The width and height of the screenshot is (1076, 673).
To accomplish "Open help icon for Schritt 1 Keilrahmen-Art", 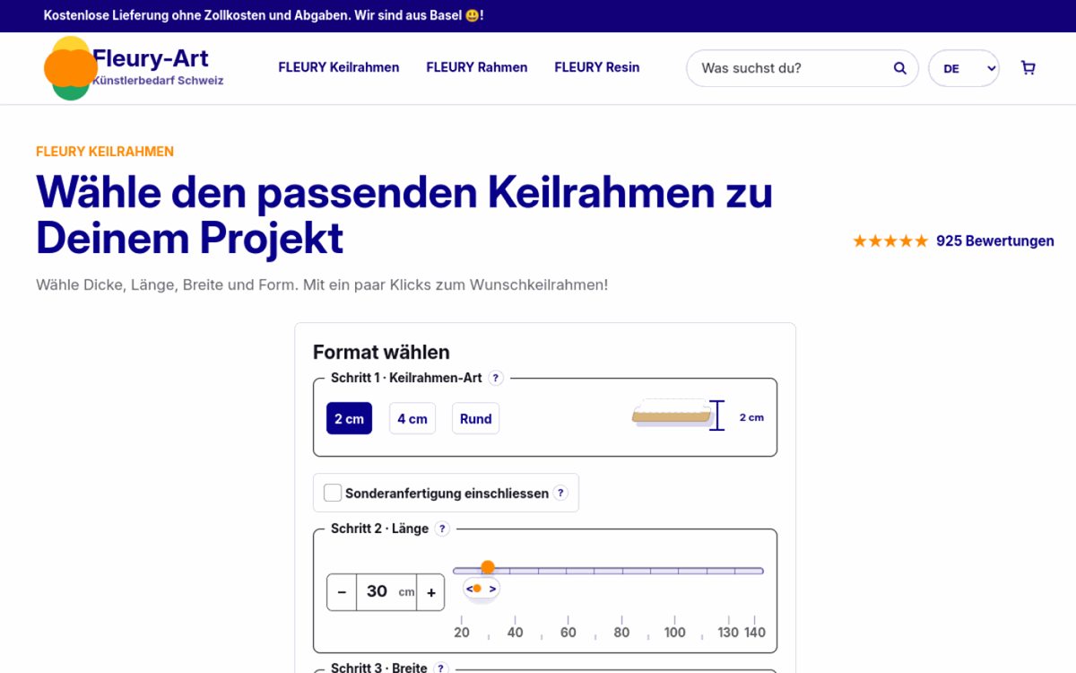I will point(496,378).
